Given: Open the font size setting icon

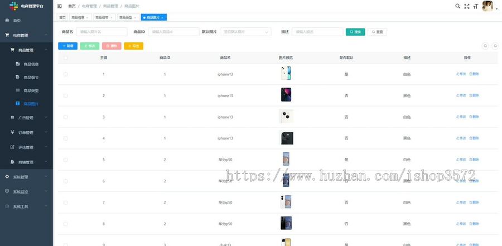Looking at the screenshot, I should 475,6.
